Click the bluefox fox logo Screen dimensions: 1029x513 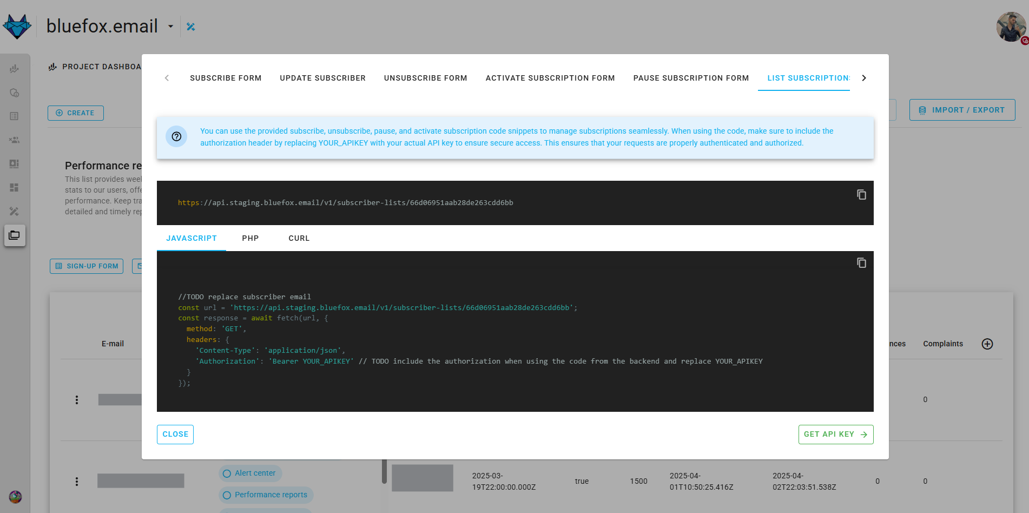tap(17, 26)
